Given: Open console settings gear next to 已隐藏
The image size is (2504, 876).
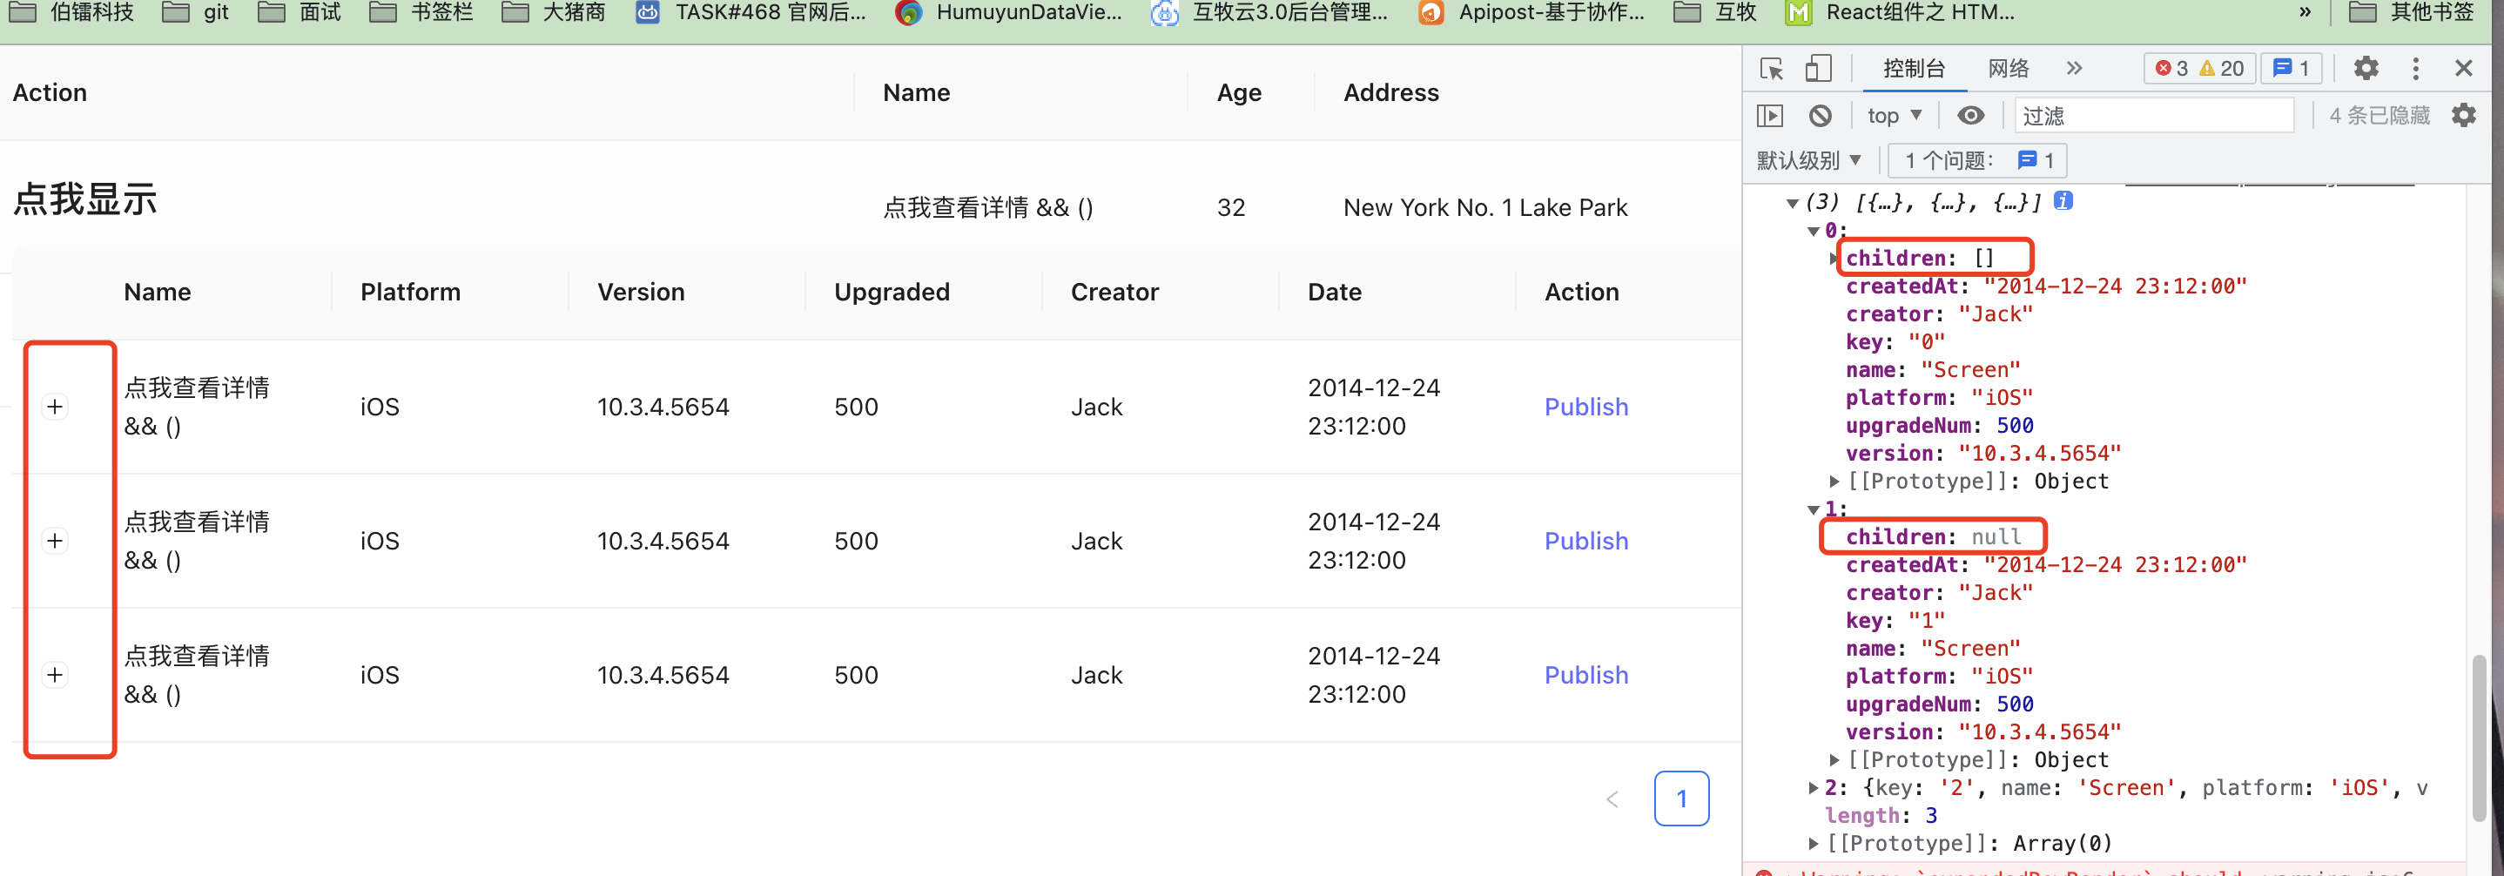Looking at the screenshot, I should tap(2464, 115).
